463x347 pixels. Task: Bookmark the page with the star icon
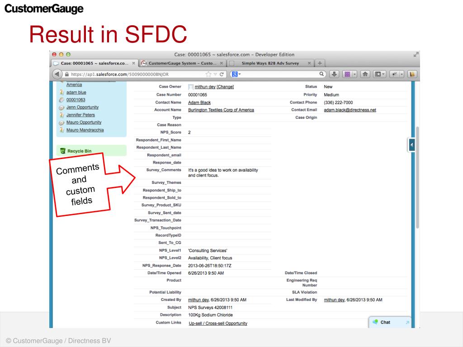208,75
